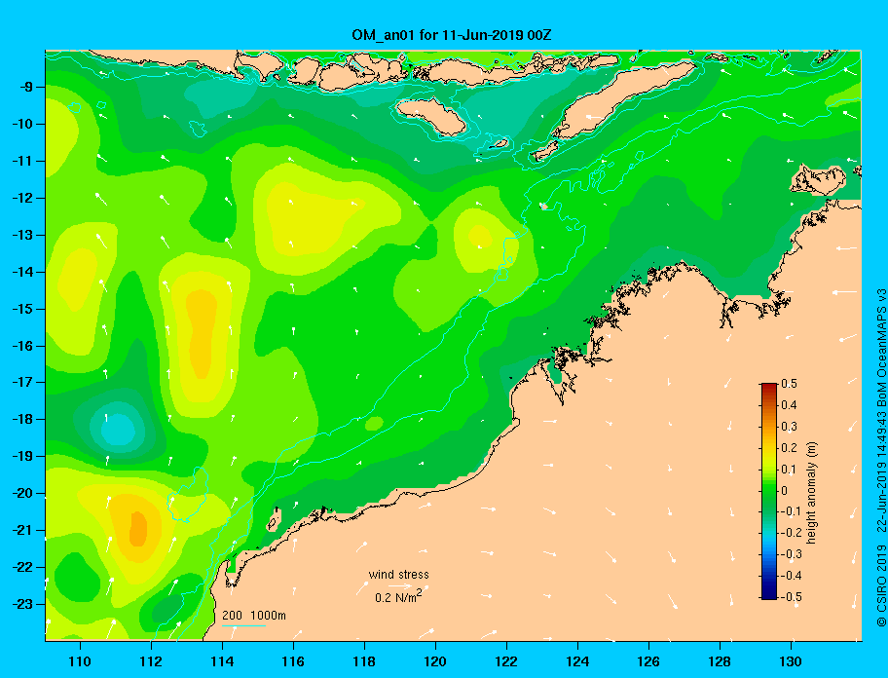Screen dimensions: 888x678
Task: Click the cyan bathymetry legend line
Action: point(243,626)
